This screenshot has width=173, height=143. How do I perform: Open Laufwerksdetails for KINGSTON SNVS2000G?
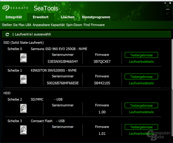coord(141,83)
